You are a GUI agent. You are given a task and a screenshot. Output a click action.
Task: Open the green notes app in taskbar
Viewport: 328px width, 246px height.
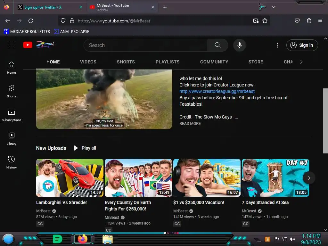coord(58,239)
